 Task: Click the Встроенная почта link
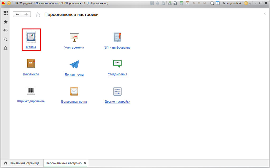(x=74, y=102)
